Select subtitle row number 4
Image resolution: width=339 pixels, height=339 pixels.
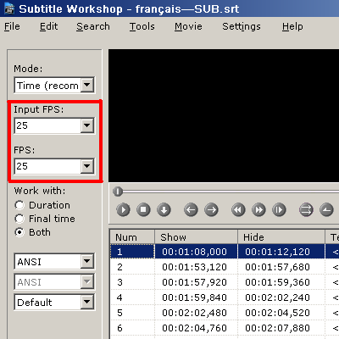[225, 297]
